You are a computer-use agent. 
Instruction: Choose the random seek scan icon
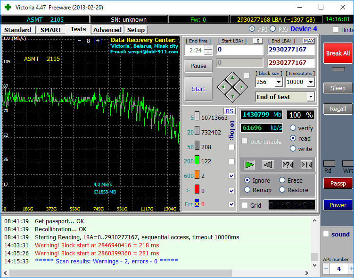[x=287, y=165]
